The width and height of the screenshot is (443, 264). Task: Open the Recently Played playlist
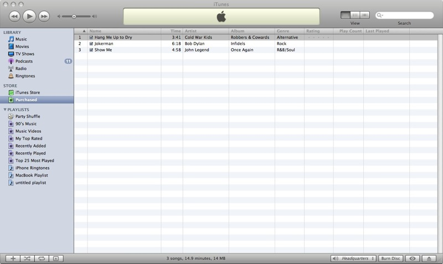click(30, 153)
